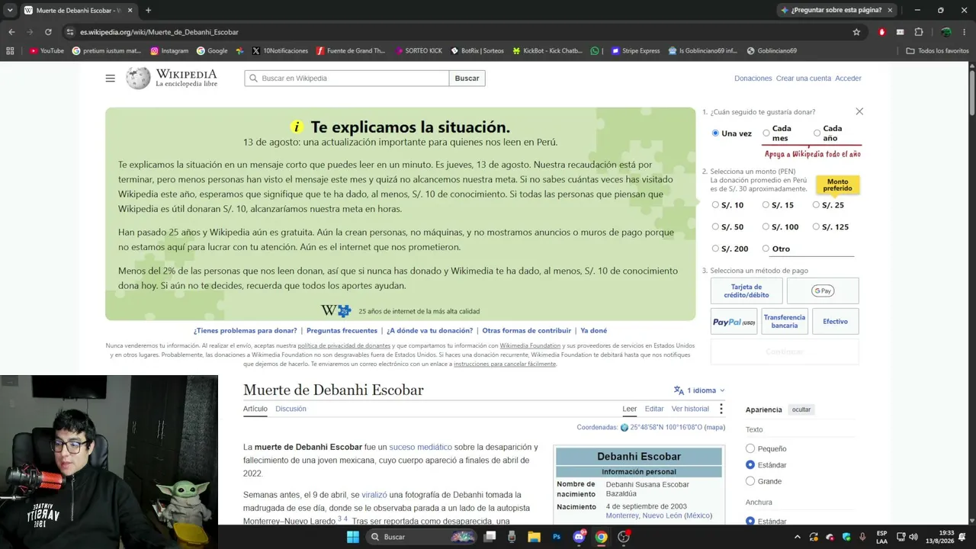Hide the Apariencia panel with 'ocultar'
Screen dimensions: 976x549
coord(801,409)
